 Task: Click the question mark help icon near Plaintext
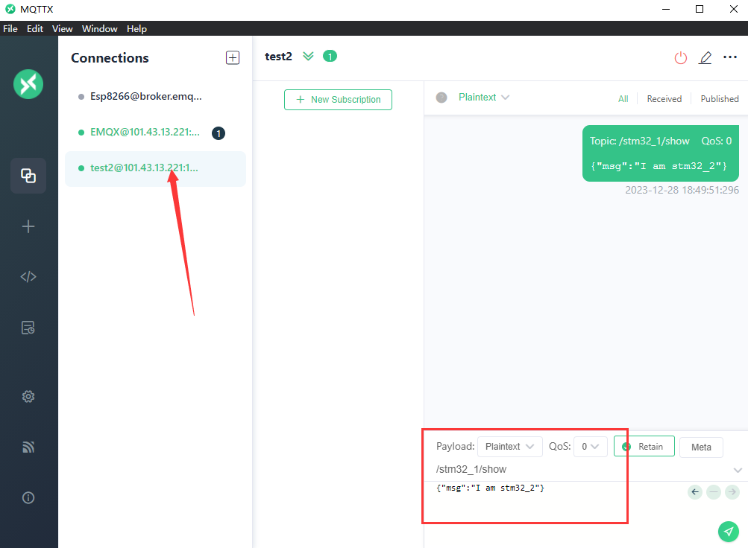(x=441, y=98)
